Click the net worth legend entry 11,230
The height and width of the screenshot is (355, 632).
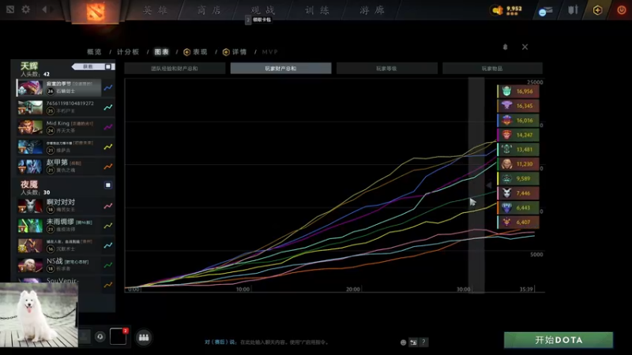click(x=518, y=164)
